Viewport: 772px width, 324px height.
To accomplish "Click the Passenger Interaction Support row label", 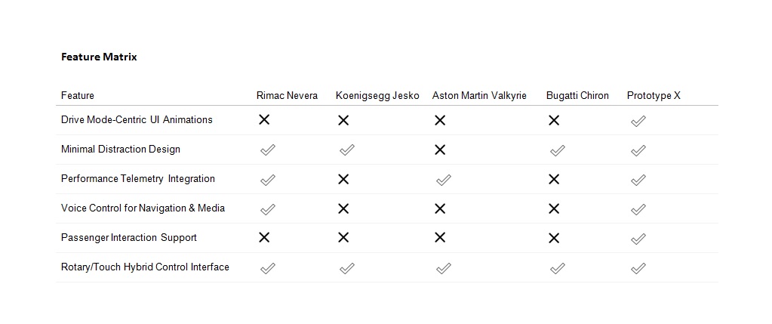I will point(129,237).
